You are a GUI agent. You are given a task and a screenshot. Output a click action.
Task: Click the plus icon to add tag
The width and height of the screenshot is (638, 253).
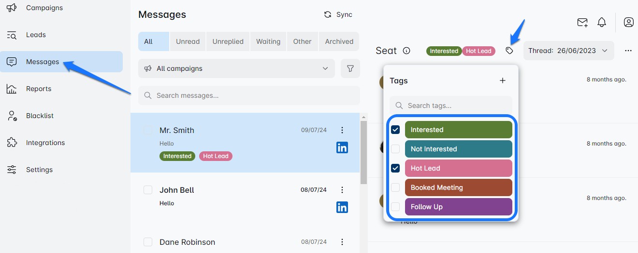point(503,80)
